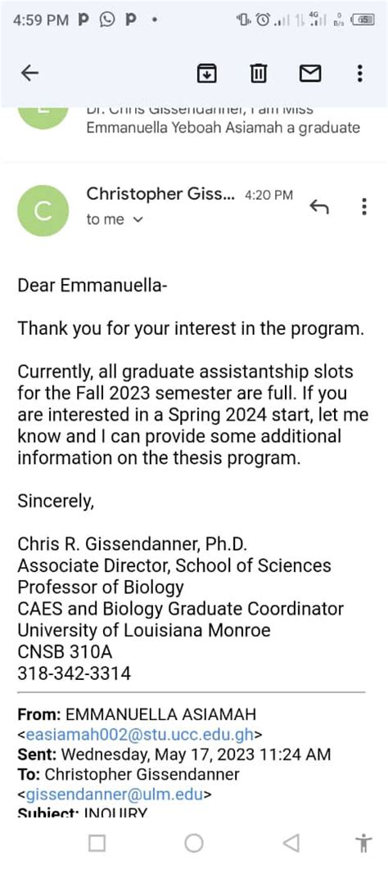The image size is (388, 869).
Task: Tap the phone number 318-342-3314
Action: click(74, 673)
